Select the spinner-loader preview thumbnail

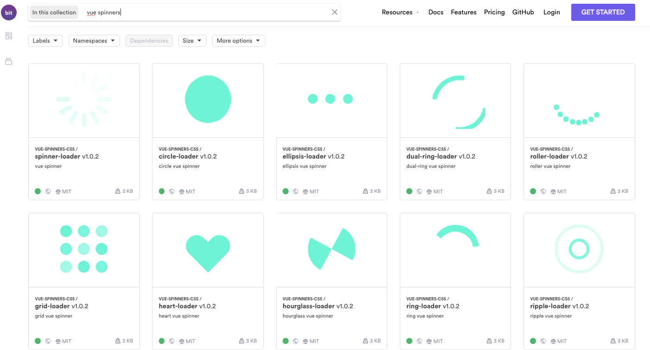84,100
